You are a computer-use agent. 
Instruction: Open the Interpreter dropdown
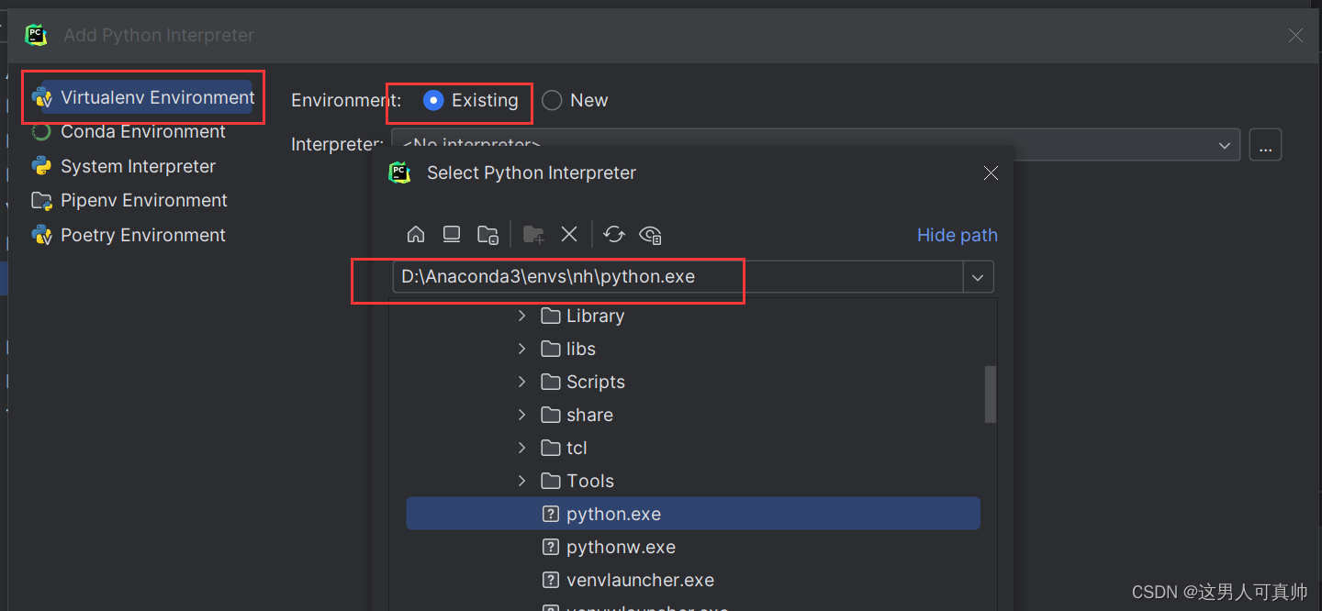point(1224,145)
